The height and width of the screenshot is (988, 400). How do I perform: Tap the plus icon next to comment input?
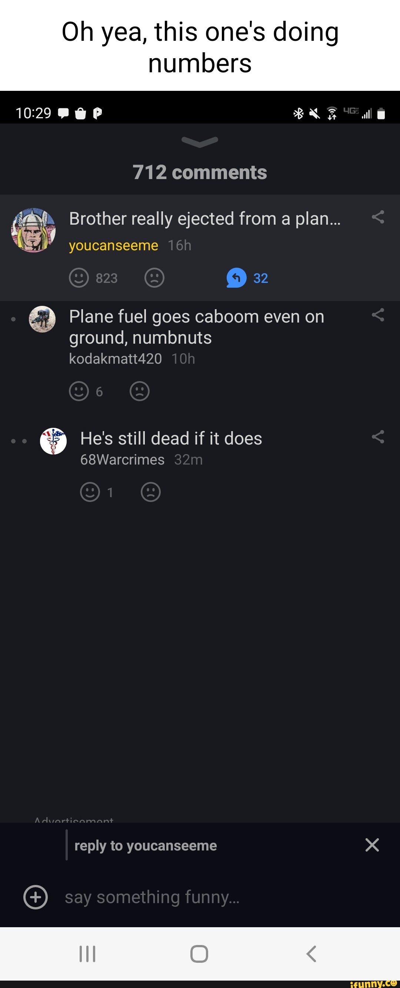click(35, 897)
